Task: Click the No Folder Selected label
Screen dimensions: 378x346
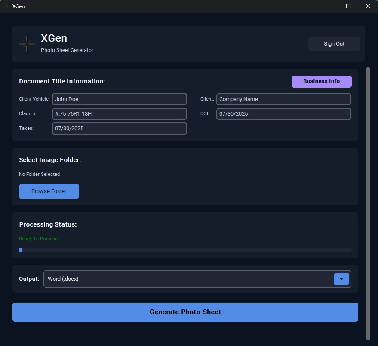Action: click(39, 174)
